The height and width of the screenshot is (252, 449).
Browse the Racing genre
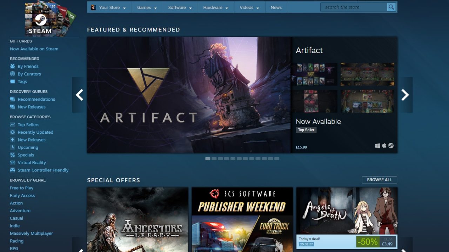pos(17,241)
